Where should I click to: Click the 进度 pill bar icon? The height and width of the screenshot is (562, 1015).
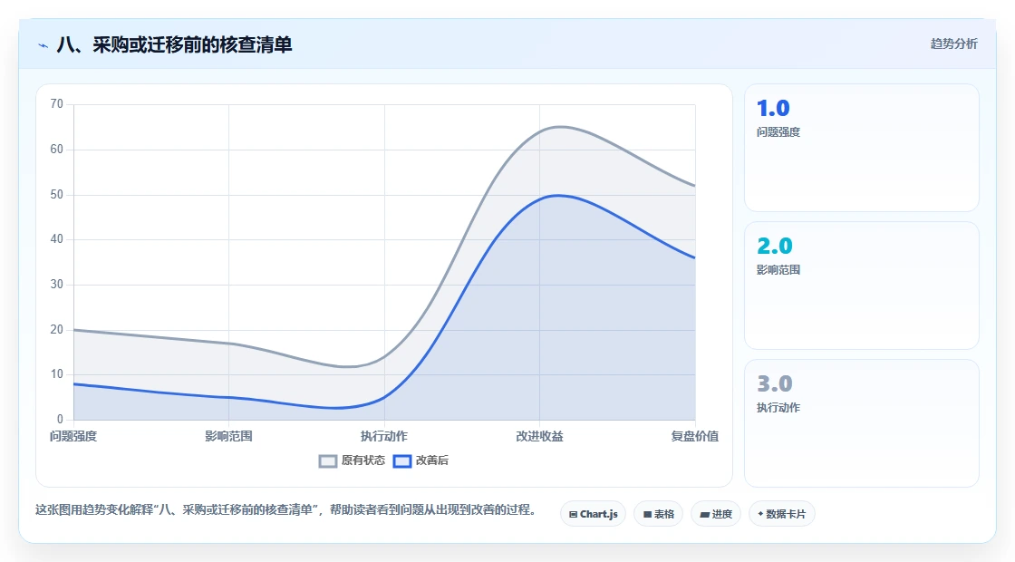click(x=704, y=515)
